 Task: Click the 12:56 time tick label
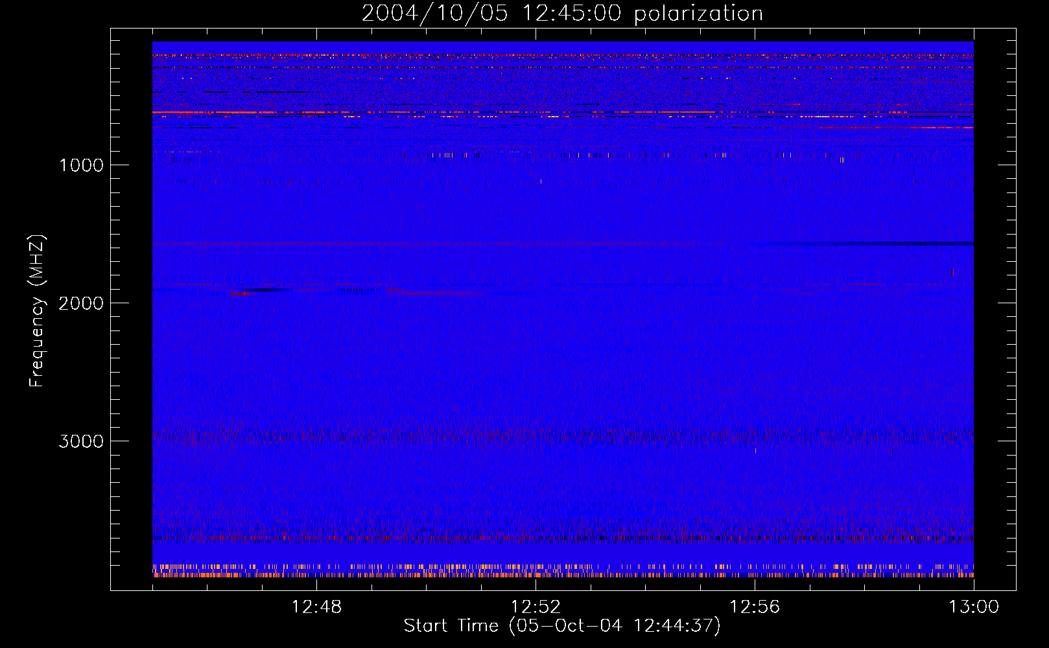[755, 607]
